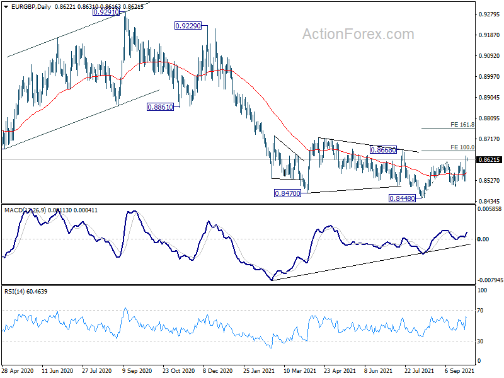Click the 8 Dec 2020 date label
504x378 pixels.
point(218,370)
